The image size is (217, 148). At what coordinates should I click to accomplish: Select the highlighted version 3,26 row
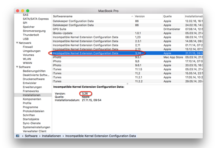point(127,53)
